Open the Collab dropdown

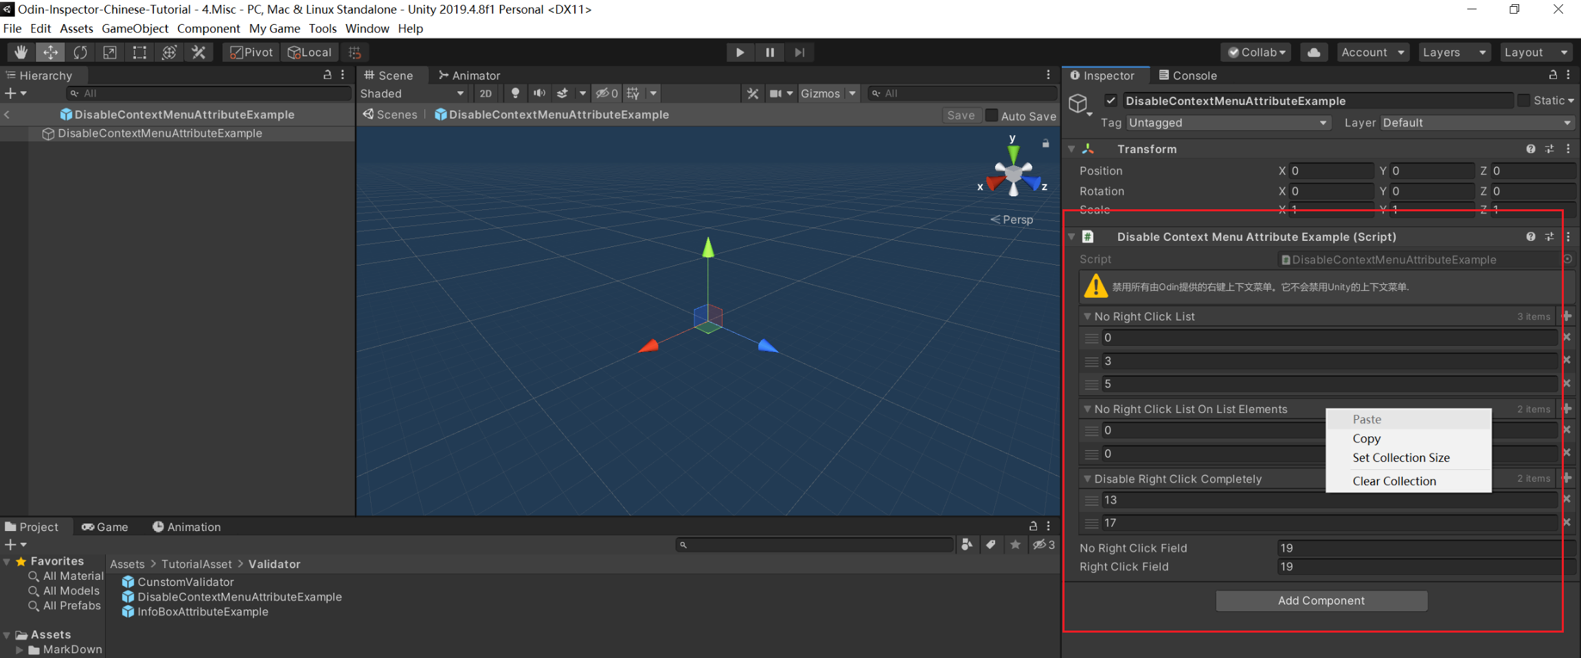(1256, 52)
